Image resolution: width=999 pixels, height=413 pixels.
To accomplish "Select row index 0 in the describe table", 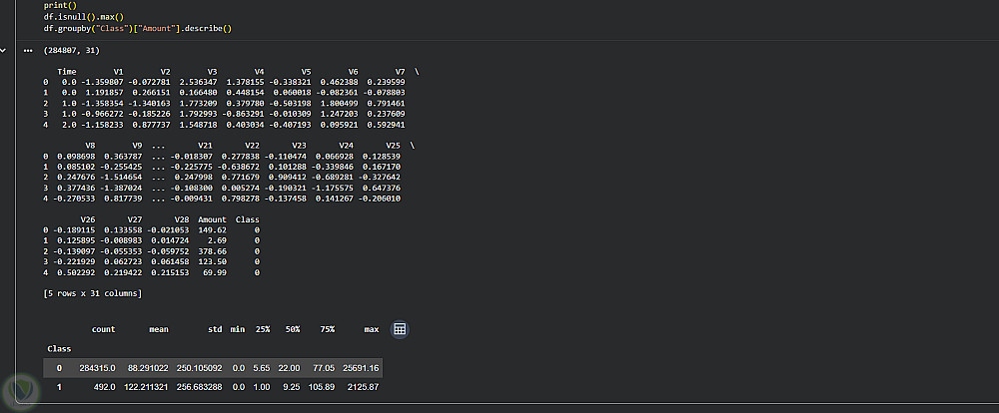I will pos(59,368).
